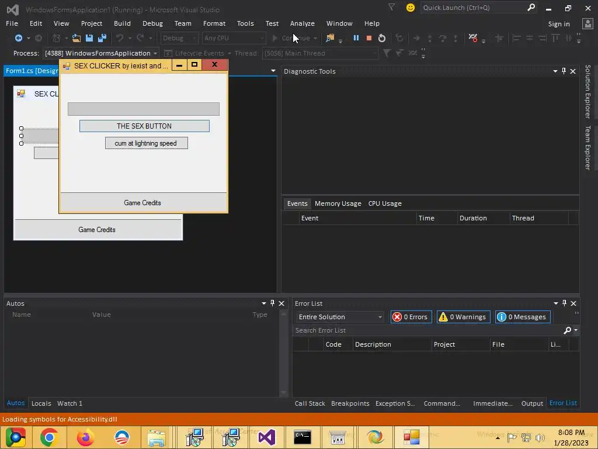Switch to Watch 1 tab
The image size is (598, 449).
click(x=70, y=403)
